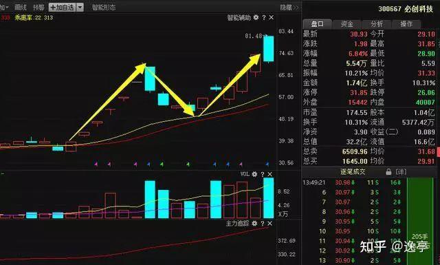440x265 pixels.
Task: Select the latest cyan candlestick near 81.48
Action: pyautogui.click(x=269, y=49)
